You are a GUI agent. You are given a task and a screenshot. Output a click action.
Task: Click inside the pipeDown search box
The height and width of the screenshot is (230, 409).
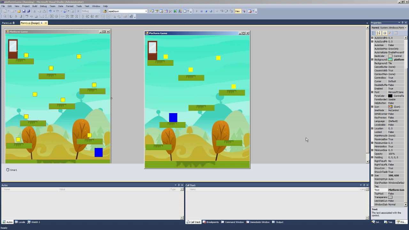[126, 11]
